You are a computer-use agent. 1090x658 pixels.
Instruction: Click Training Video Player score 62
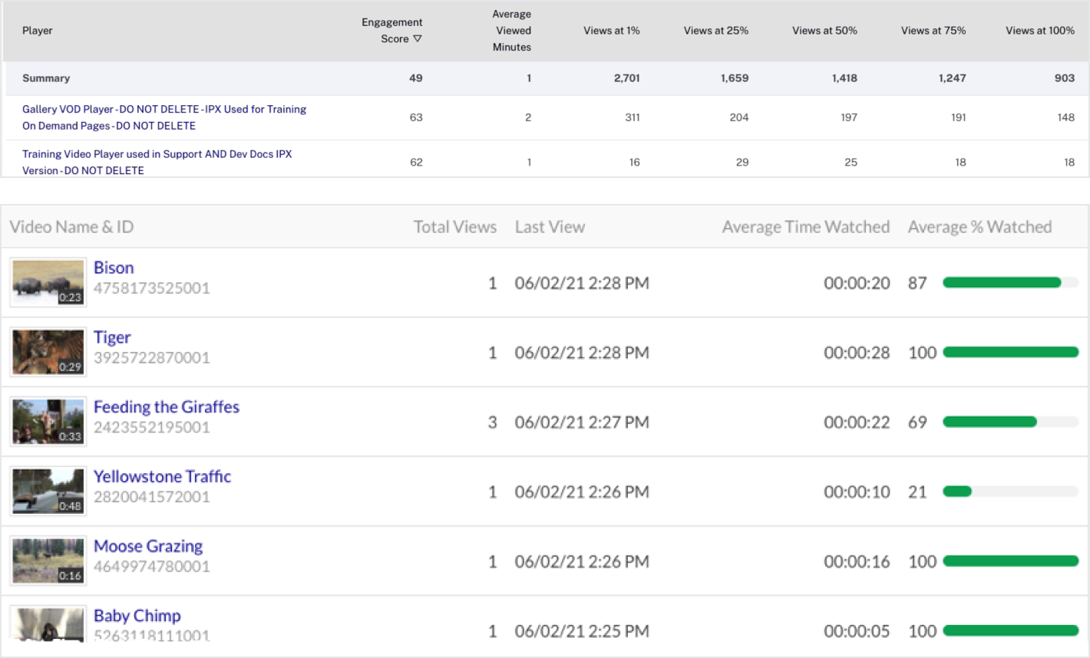tap(416, 163)
